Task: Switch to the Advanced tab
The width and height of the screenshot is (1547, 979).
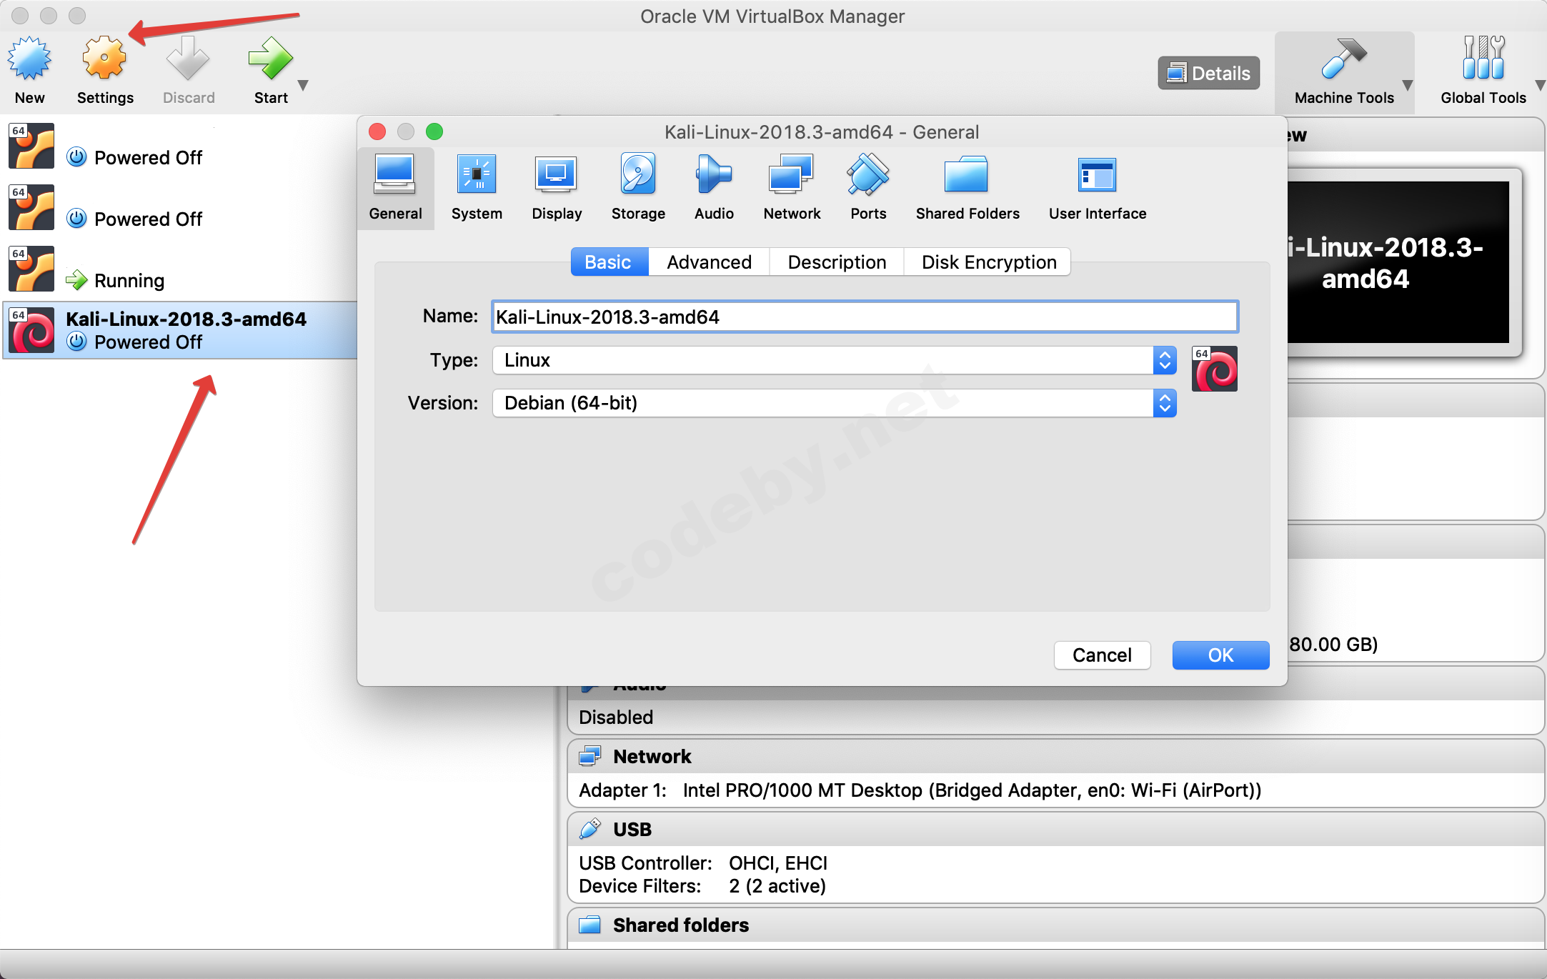Action: (x=709, y=262)
